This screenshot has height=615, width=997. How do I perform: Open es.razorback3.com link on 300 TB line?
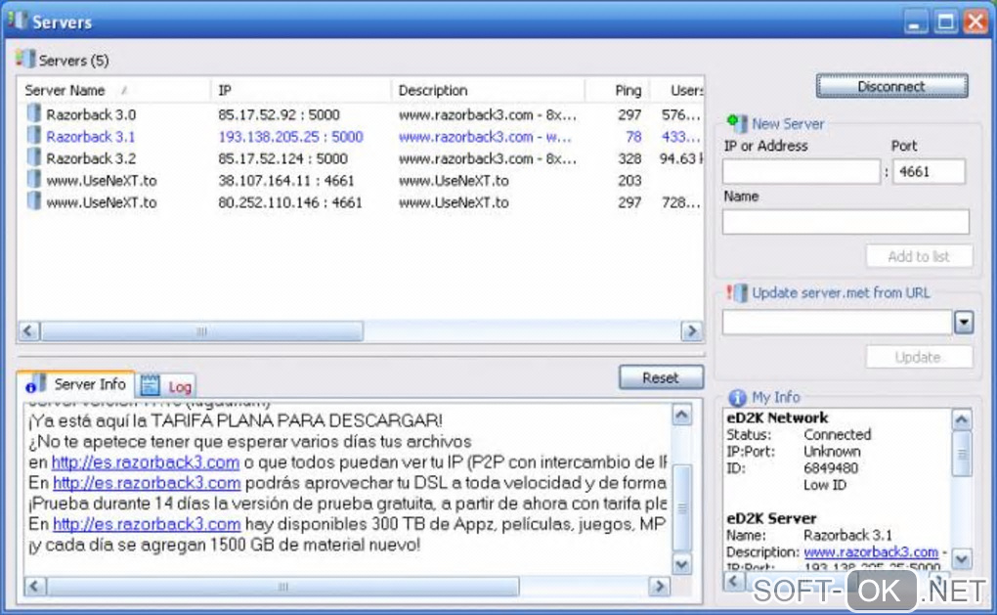point(147,524)
